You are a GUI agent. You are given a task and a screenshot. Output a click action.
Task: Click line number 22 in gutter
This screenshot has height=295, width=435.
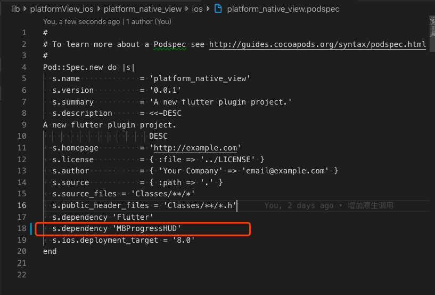tap(22, 274)
